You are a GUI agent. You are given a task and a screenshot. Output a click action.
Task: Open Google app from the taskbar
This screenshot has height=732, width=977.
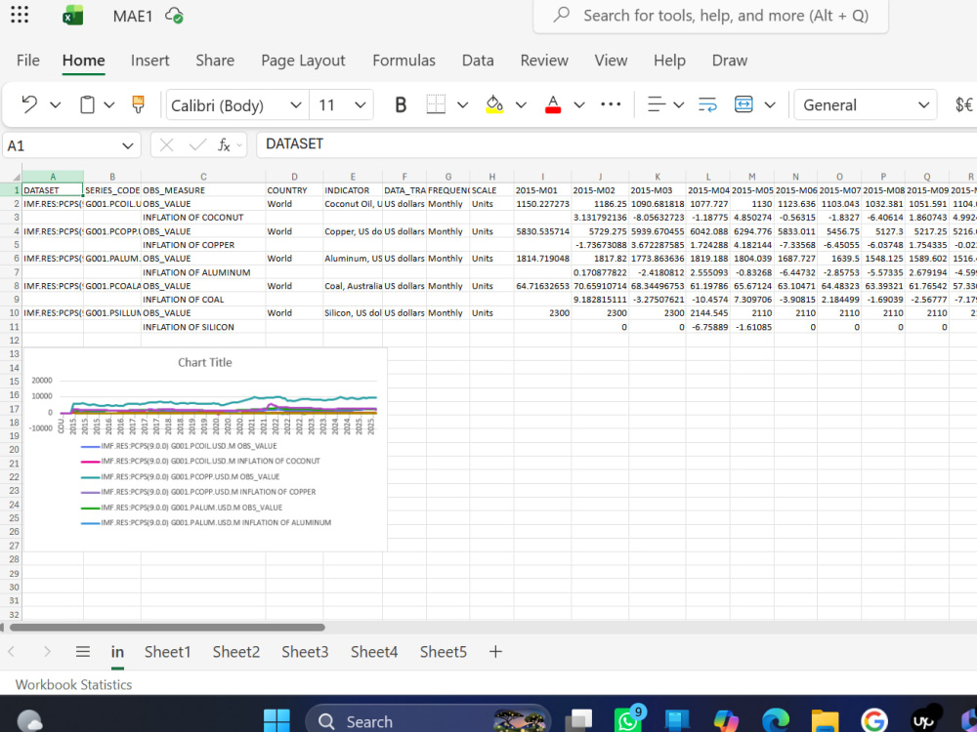874,721
